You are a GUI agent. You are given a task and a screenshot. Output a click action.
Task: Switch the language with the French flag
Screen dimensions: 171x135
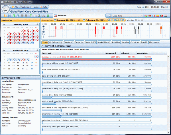(x=154, y=16)
